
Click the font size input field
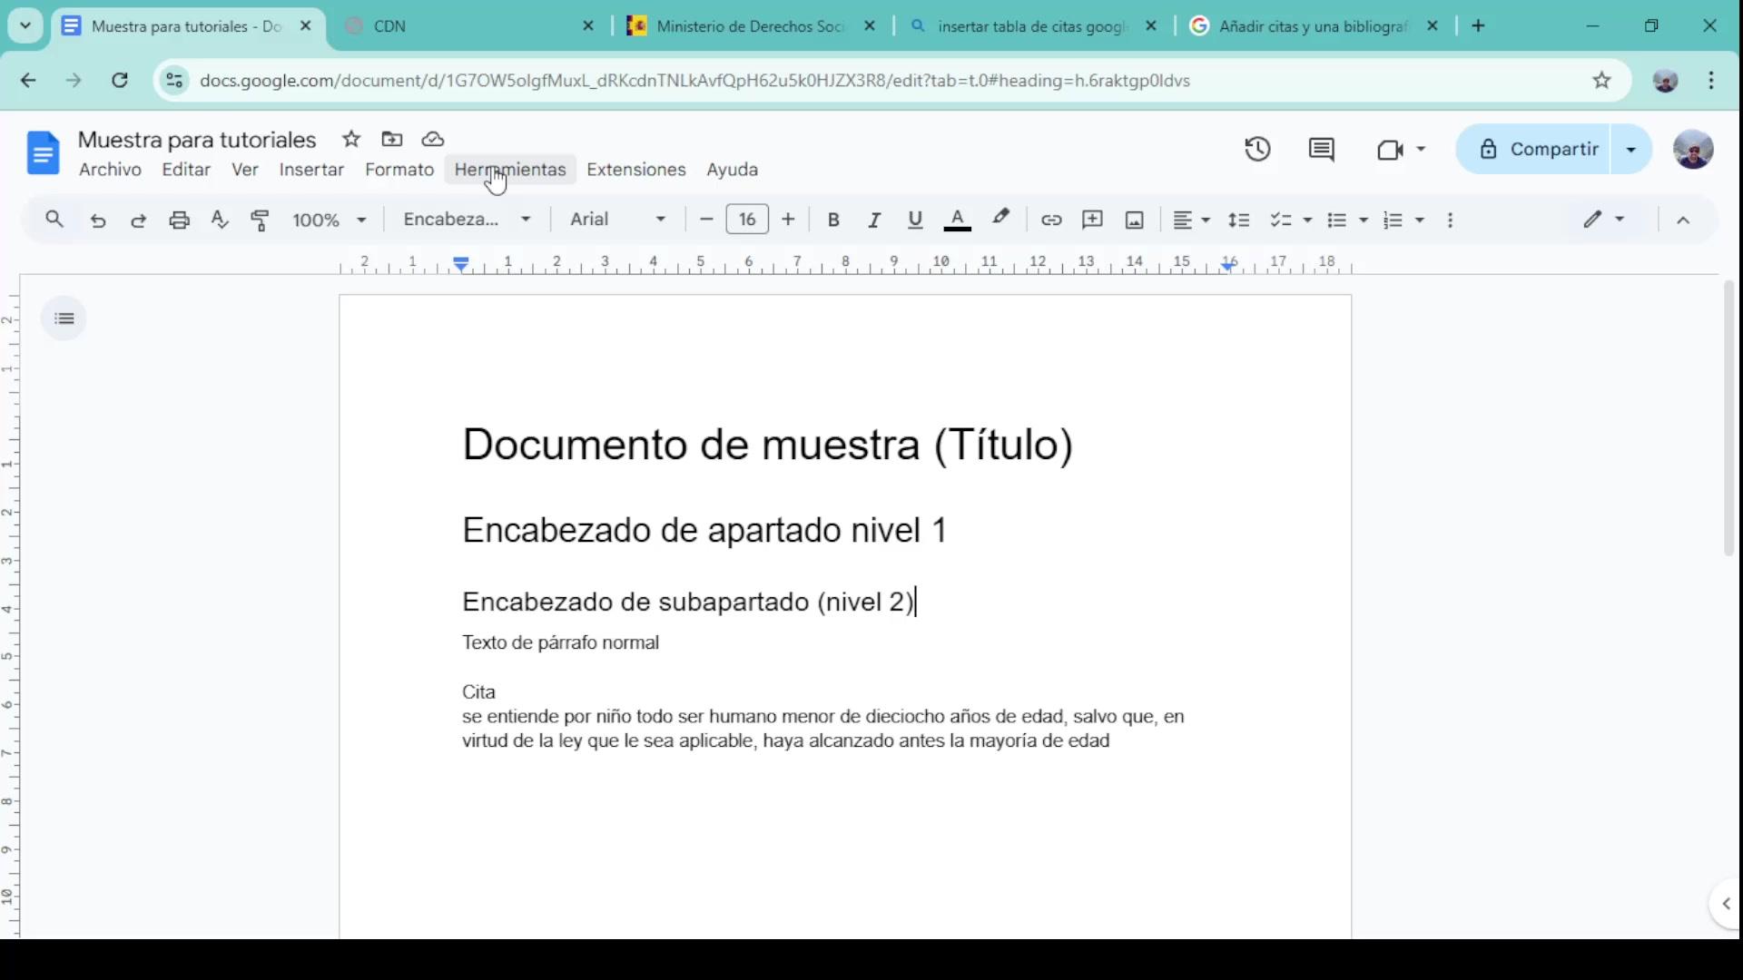tap(746, 220)
